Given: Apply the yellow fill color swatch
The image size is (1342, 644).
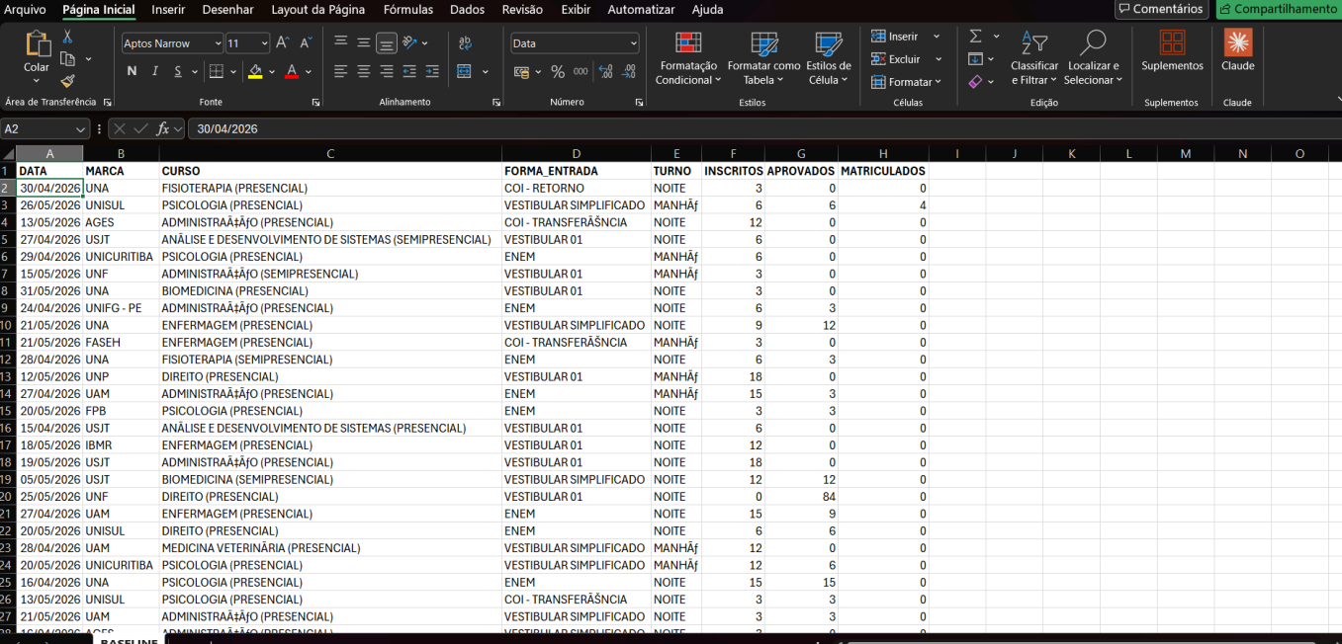Looking at the screenshot, I should pyautogui.click(x=255, y=71).
